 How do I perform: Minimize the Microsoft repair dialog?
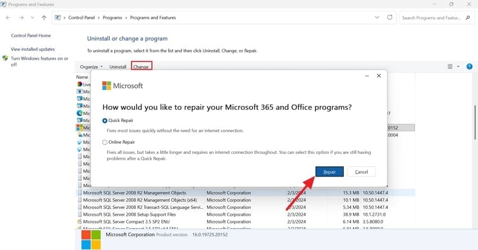367,76
